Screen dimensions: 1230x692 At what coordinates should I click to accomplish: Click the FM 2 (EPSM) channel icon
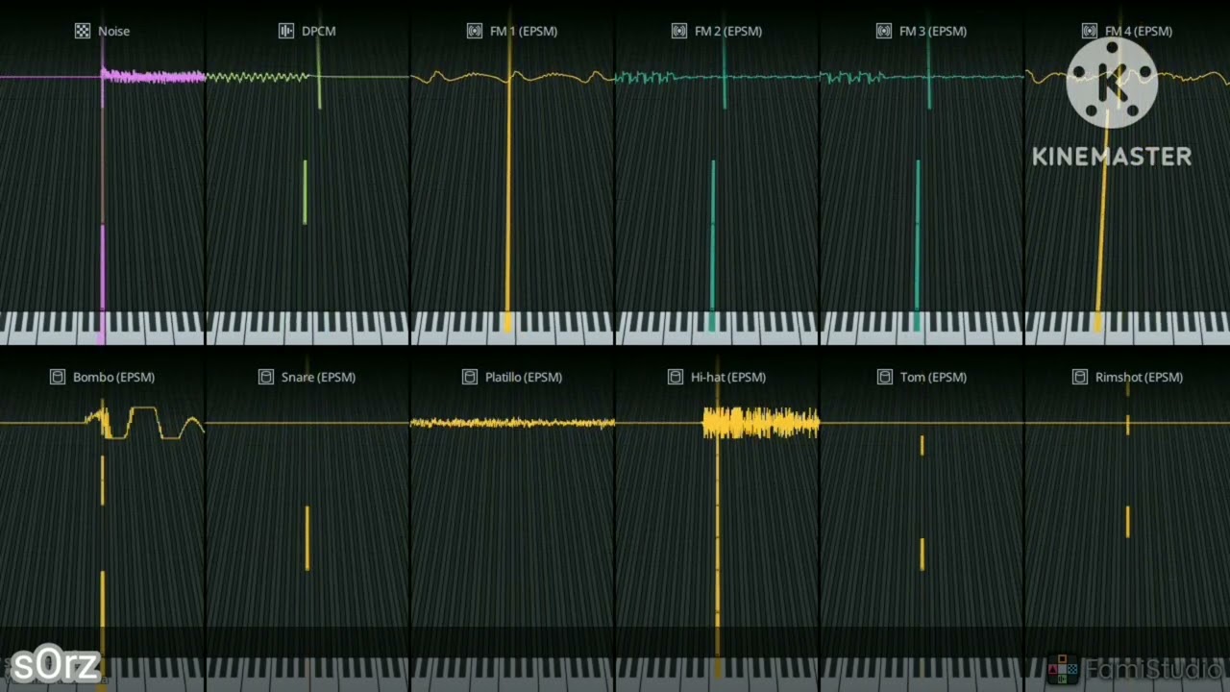[679, 31]
